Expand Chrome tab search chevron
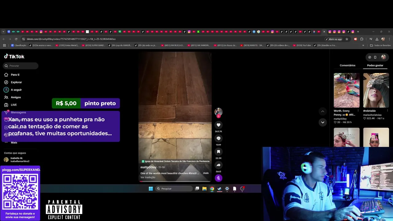 3,32
